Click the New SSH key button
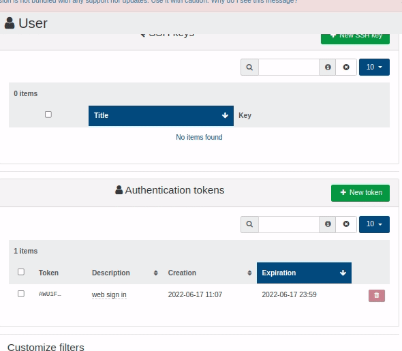This screenshot has height=351, width=402. [355, 38]
